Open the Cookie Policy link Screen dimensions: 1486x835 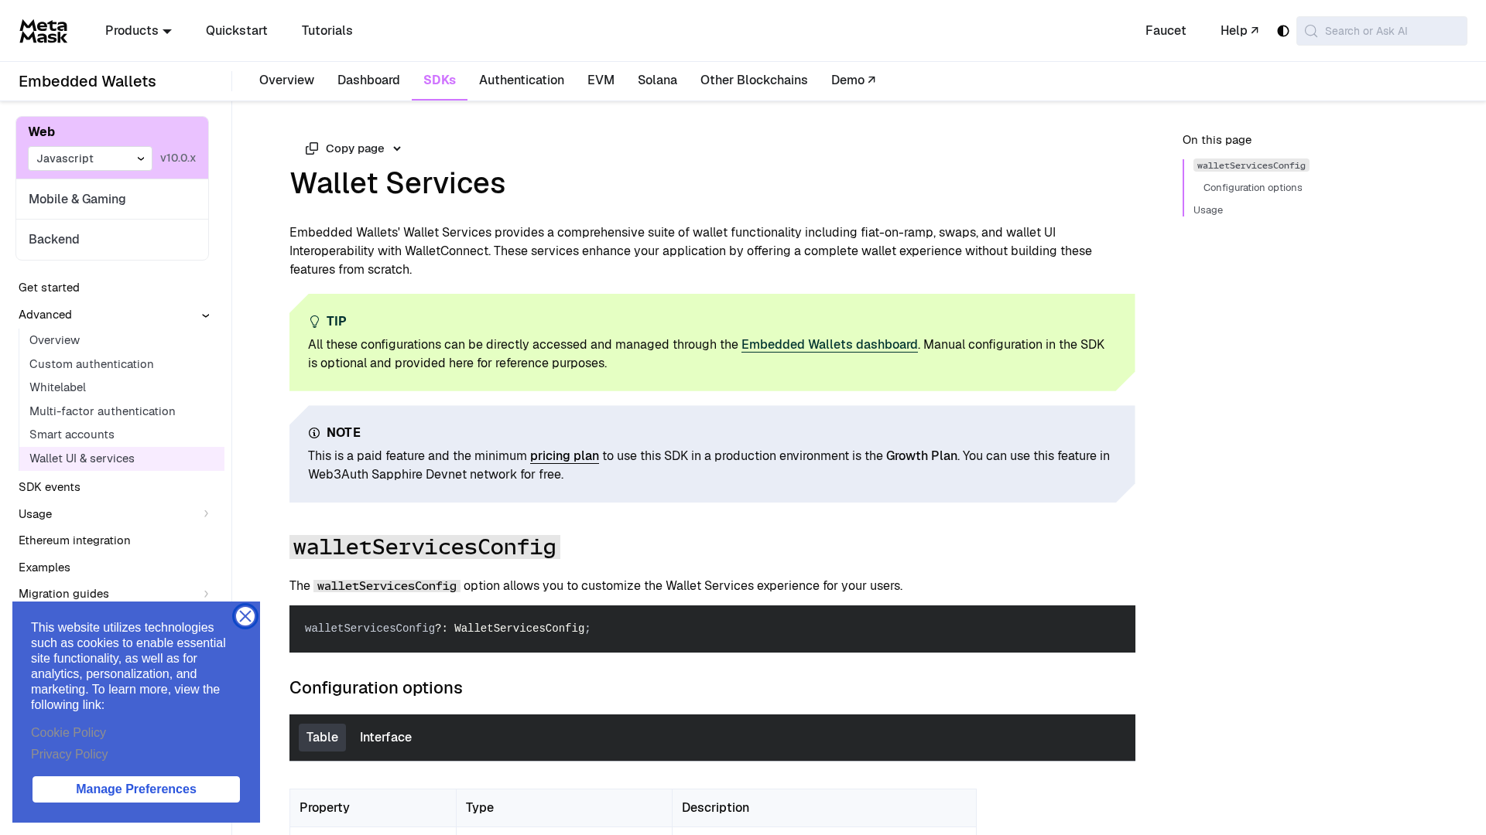pos(68,733)
